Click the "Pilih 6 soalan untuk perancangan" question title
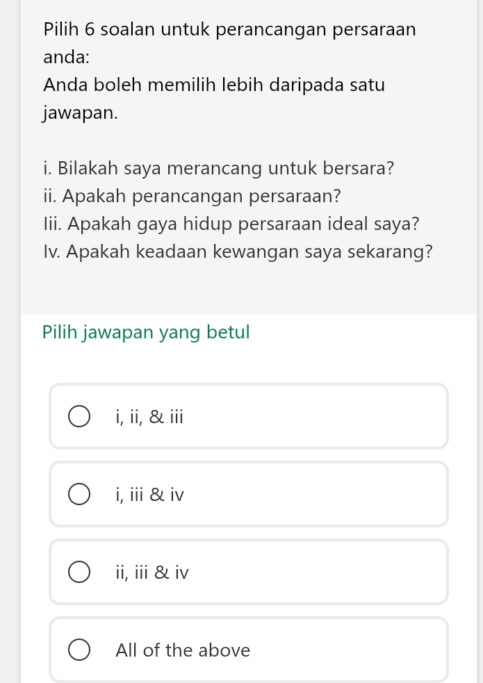This screenshot has width=483, height=683. [x=229, y=30]
